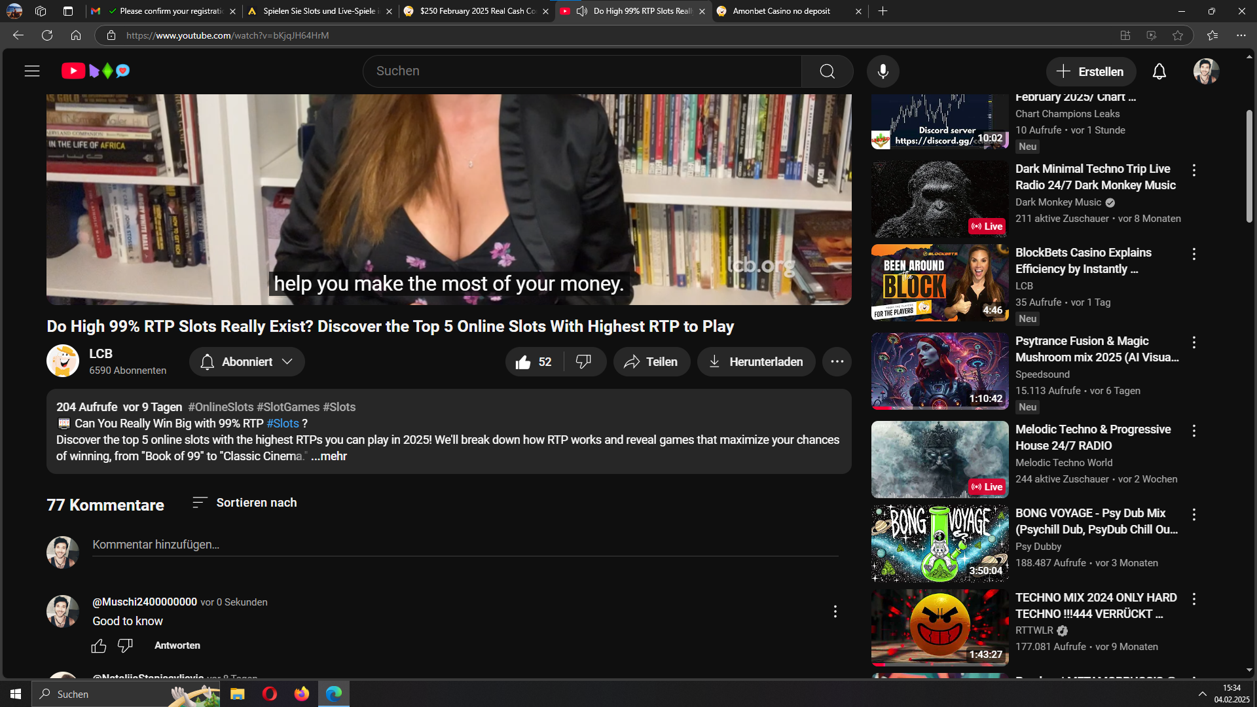1257x707 pixels.
Task: Click the search magnifier button
Action: [x=827, y=71]
